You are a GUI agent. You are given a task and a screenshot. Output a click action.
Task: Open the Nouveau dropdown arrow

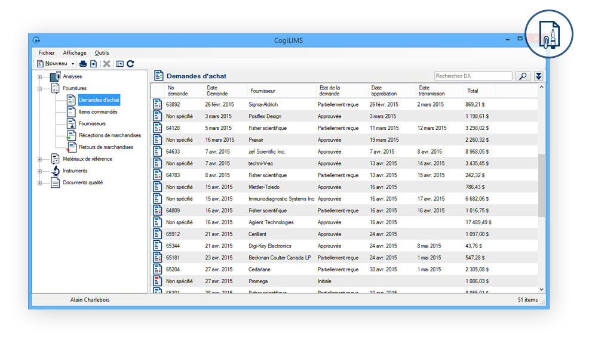pos(73,64)
